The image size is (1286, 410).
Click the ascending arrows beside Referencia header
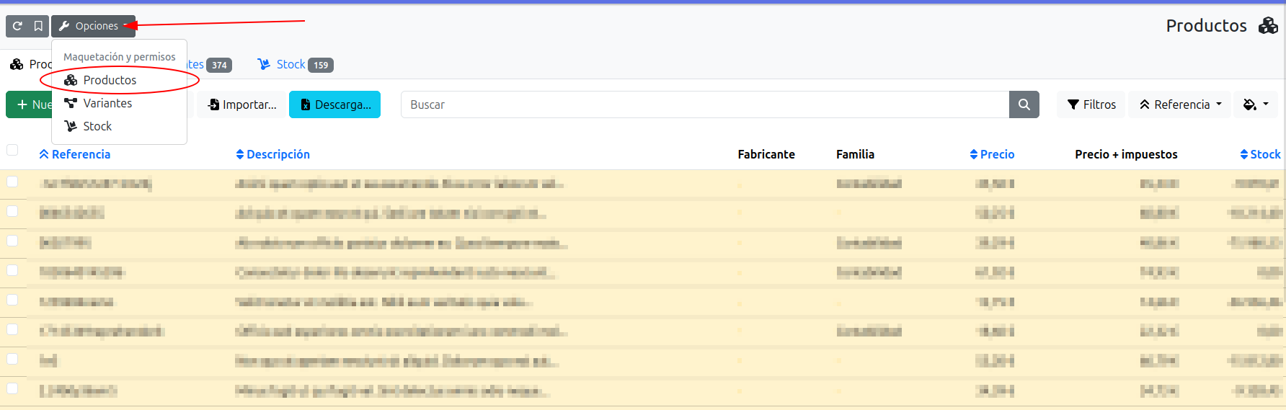coord(44,154)
